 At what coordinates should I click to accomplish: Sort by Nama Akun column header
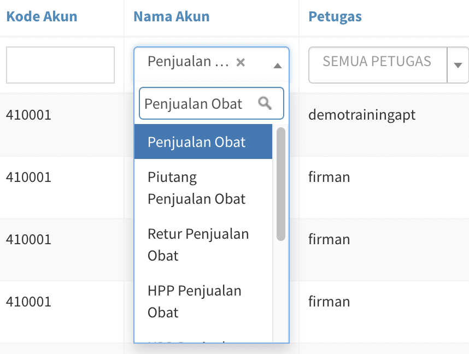tap(172, 16)
